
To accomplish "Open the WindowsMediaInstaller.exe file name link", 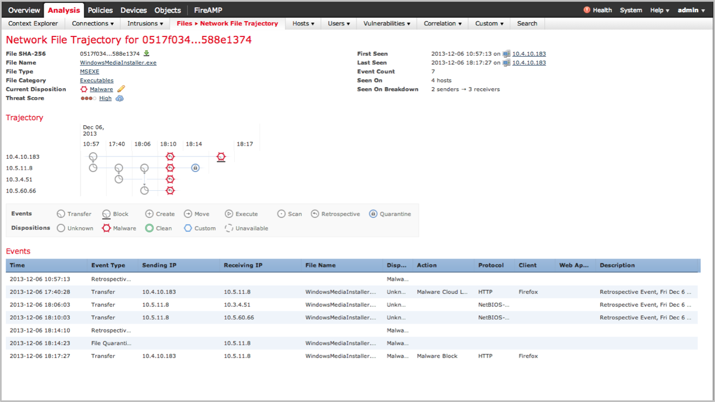I will 118,63.
